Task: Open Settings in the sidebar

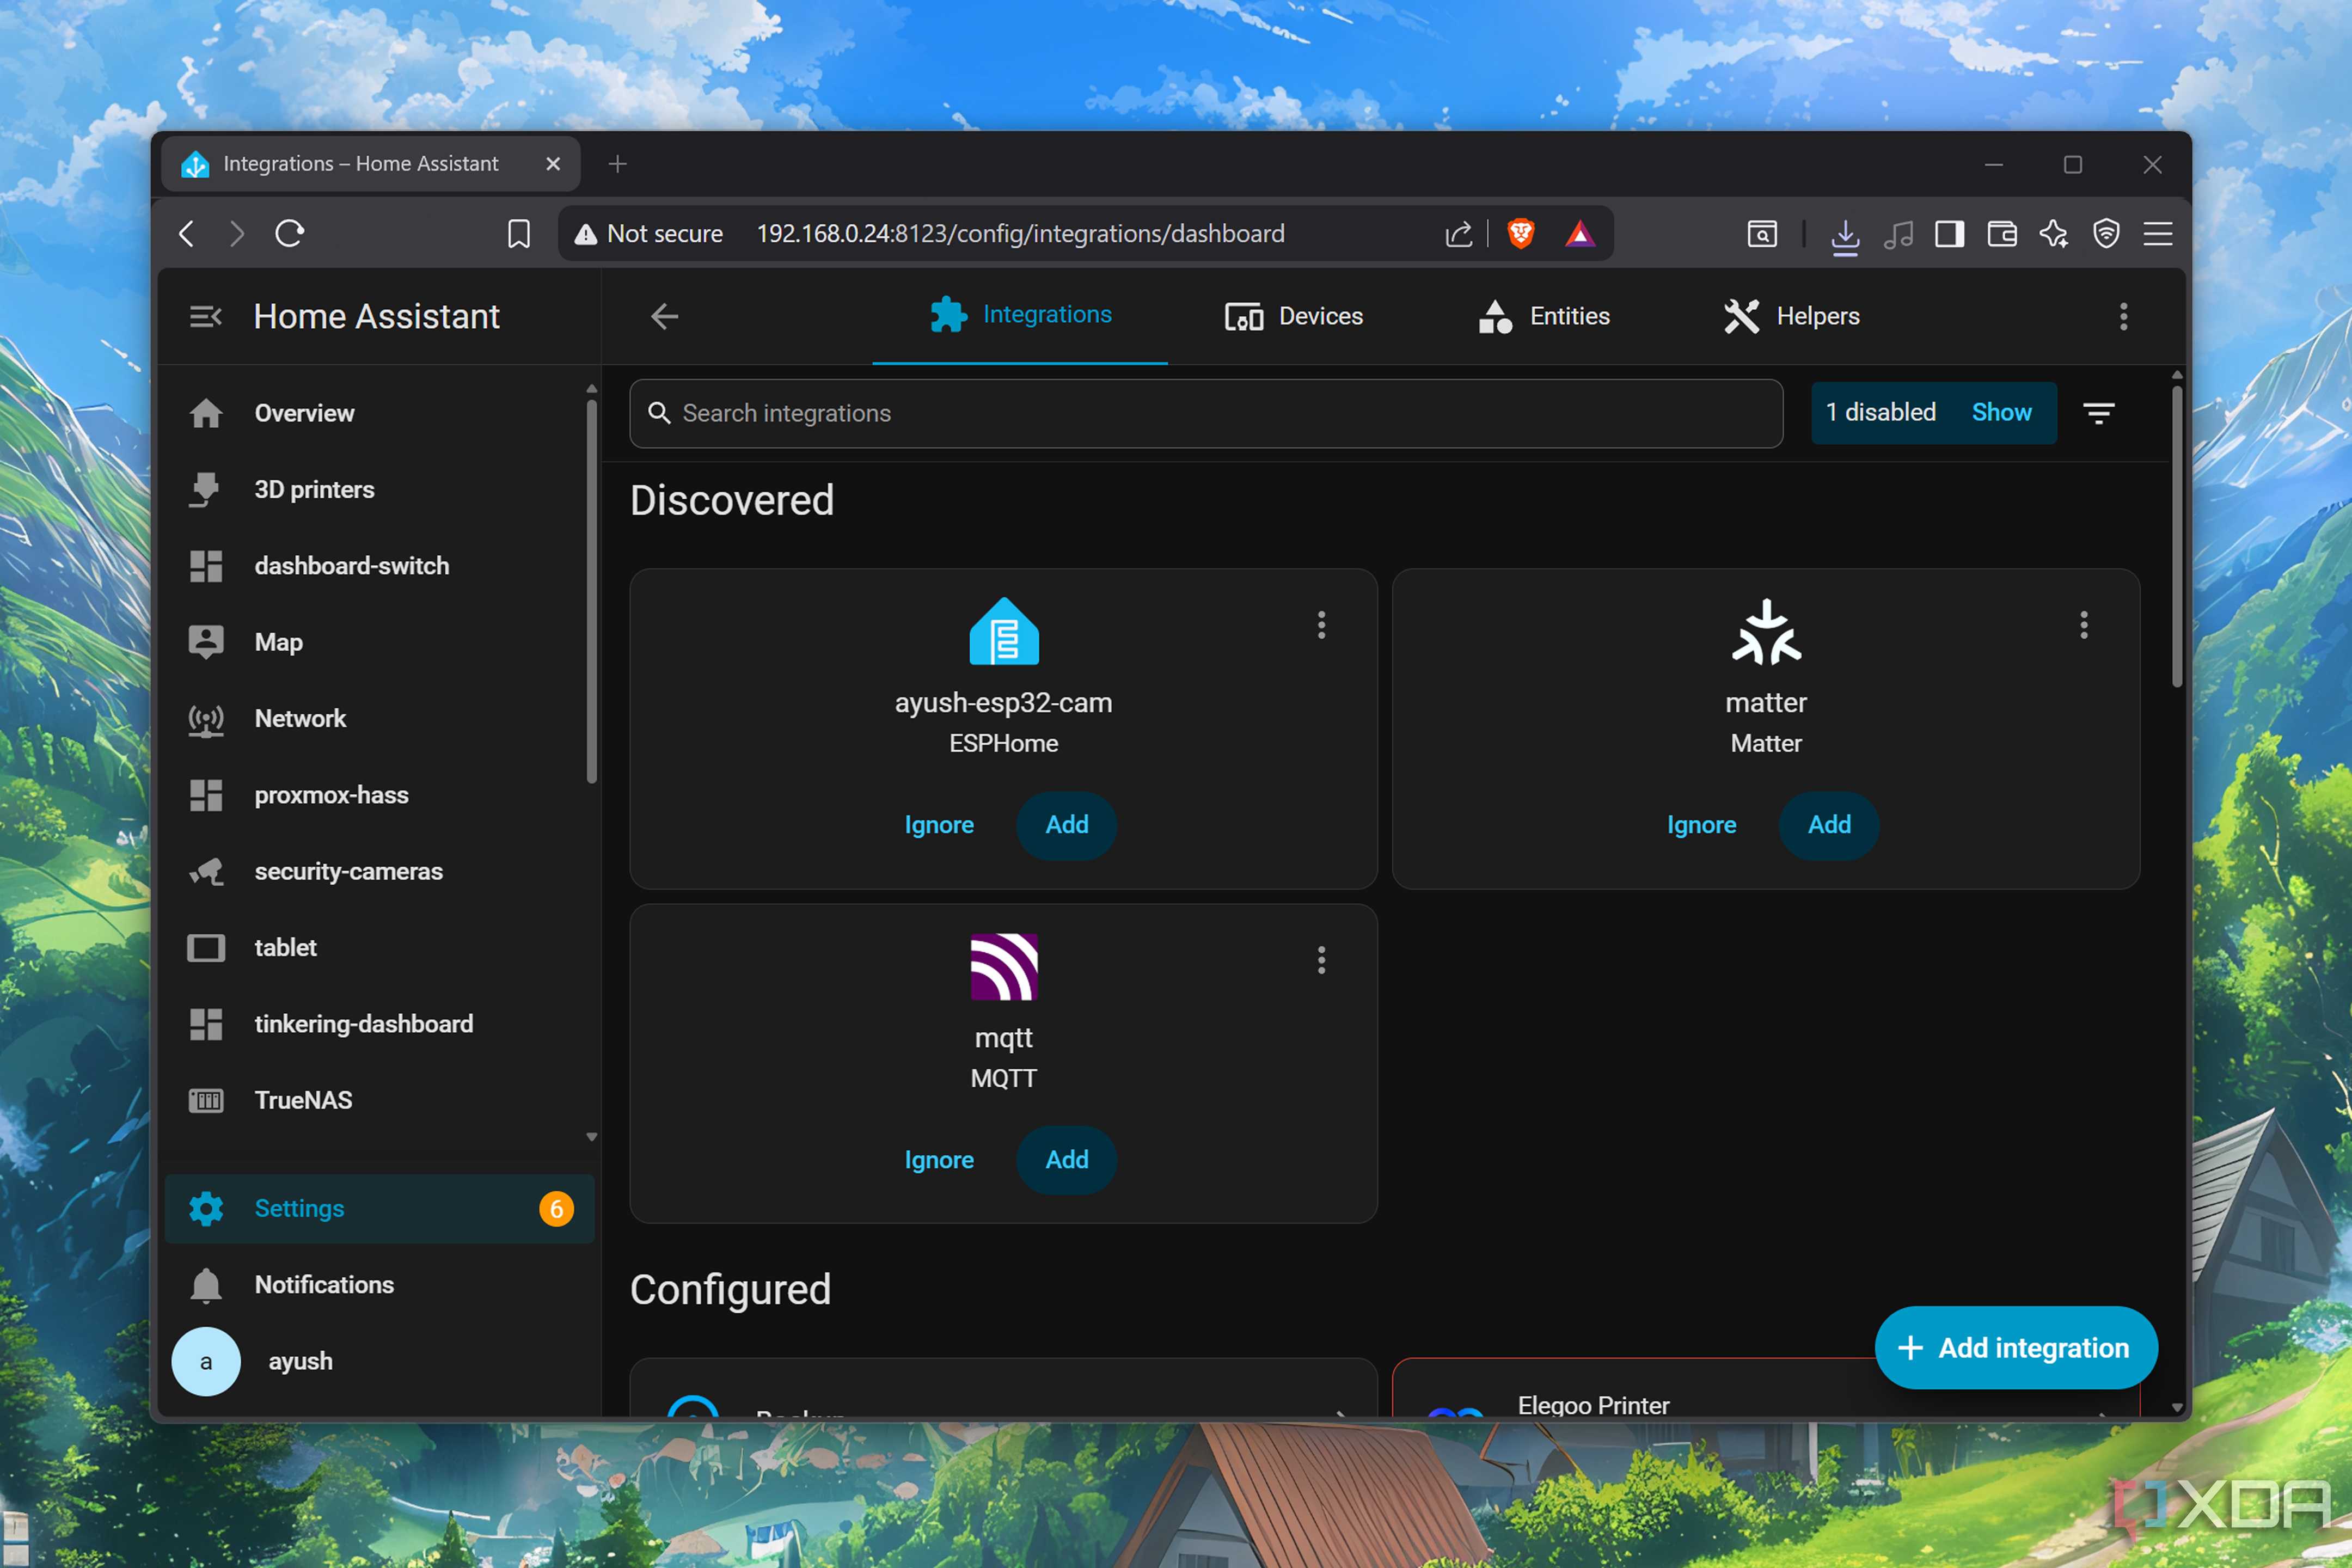Action: coord(380,1209)
